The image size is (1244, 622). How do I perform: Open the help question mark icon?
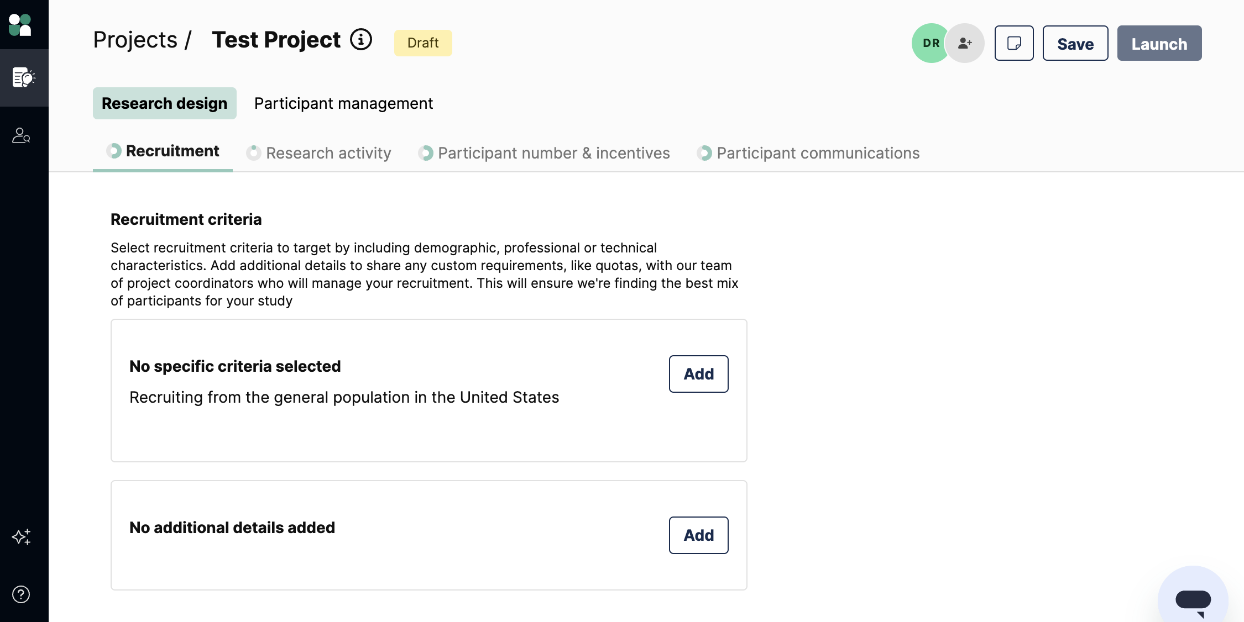click(21, 594)
